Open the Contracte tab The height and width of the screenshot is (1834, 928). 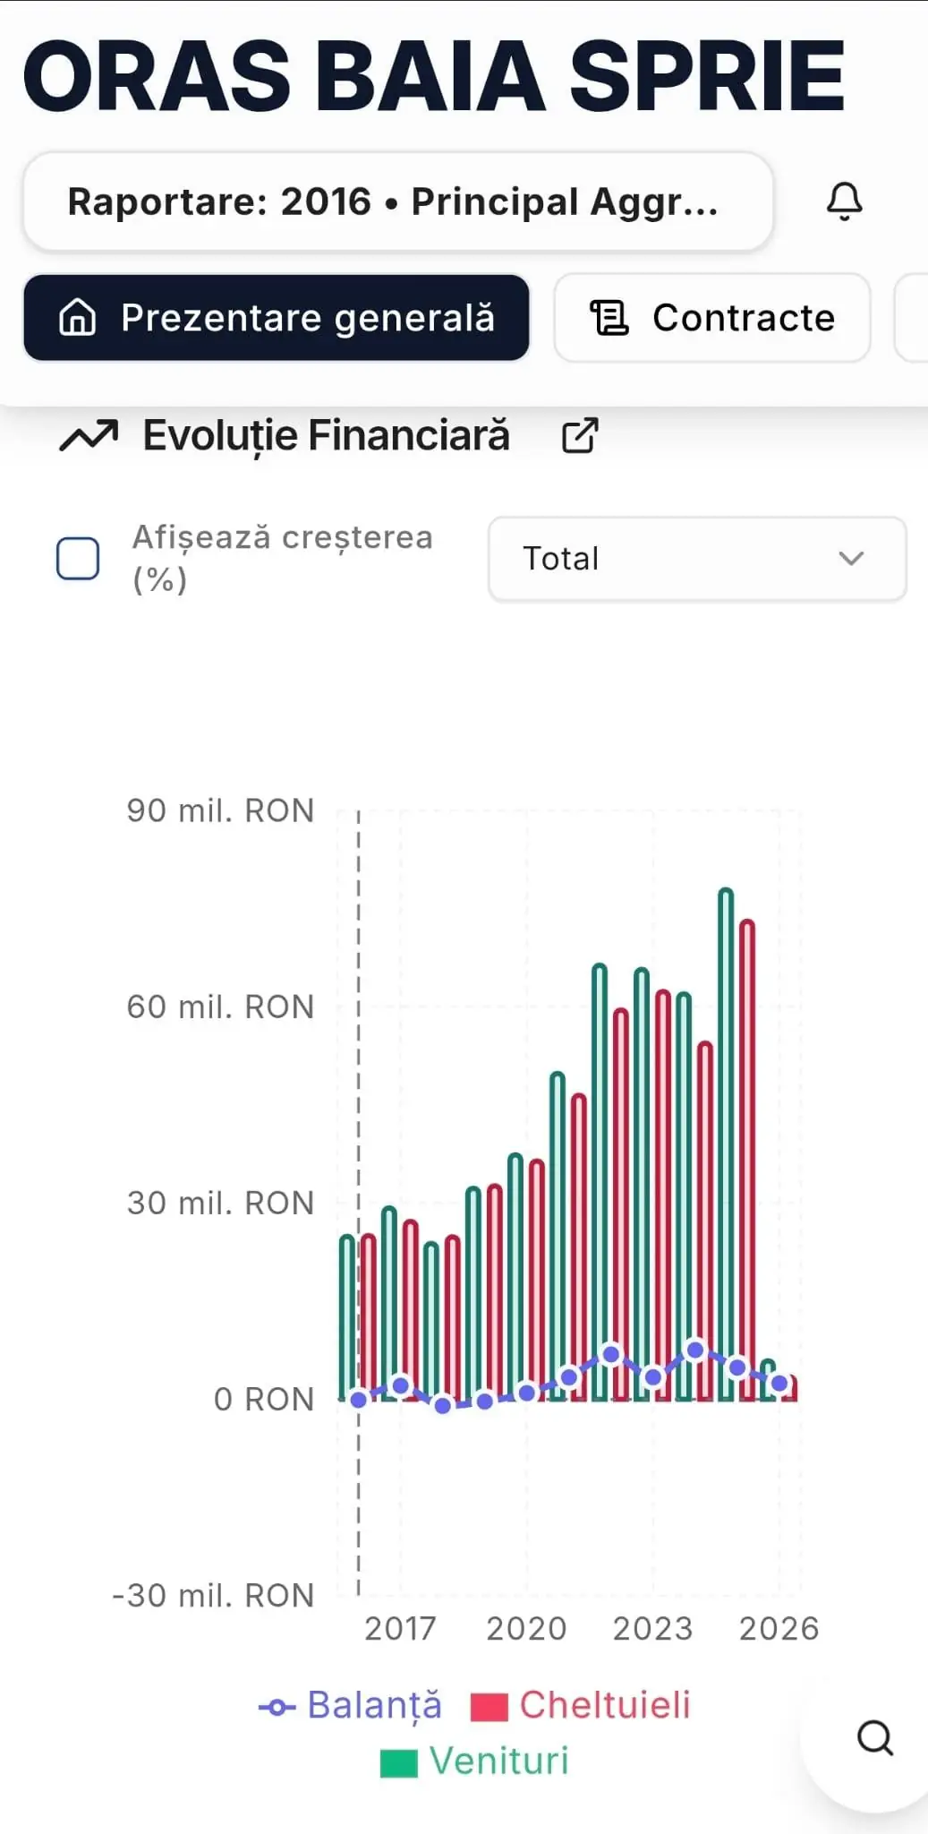pyautogui.click(x=712, y=318)
